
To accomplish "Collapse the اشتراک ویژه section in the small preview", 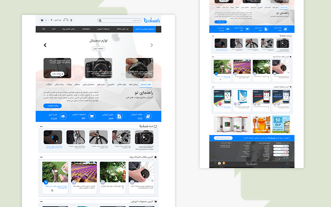I will [x=213, y=57].
